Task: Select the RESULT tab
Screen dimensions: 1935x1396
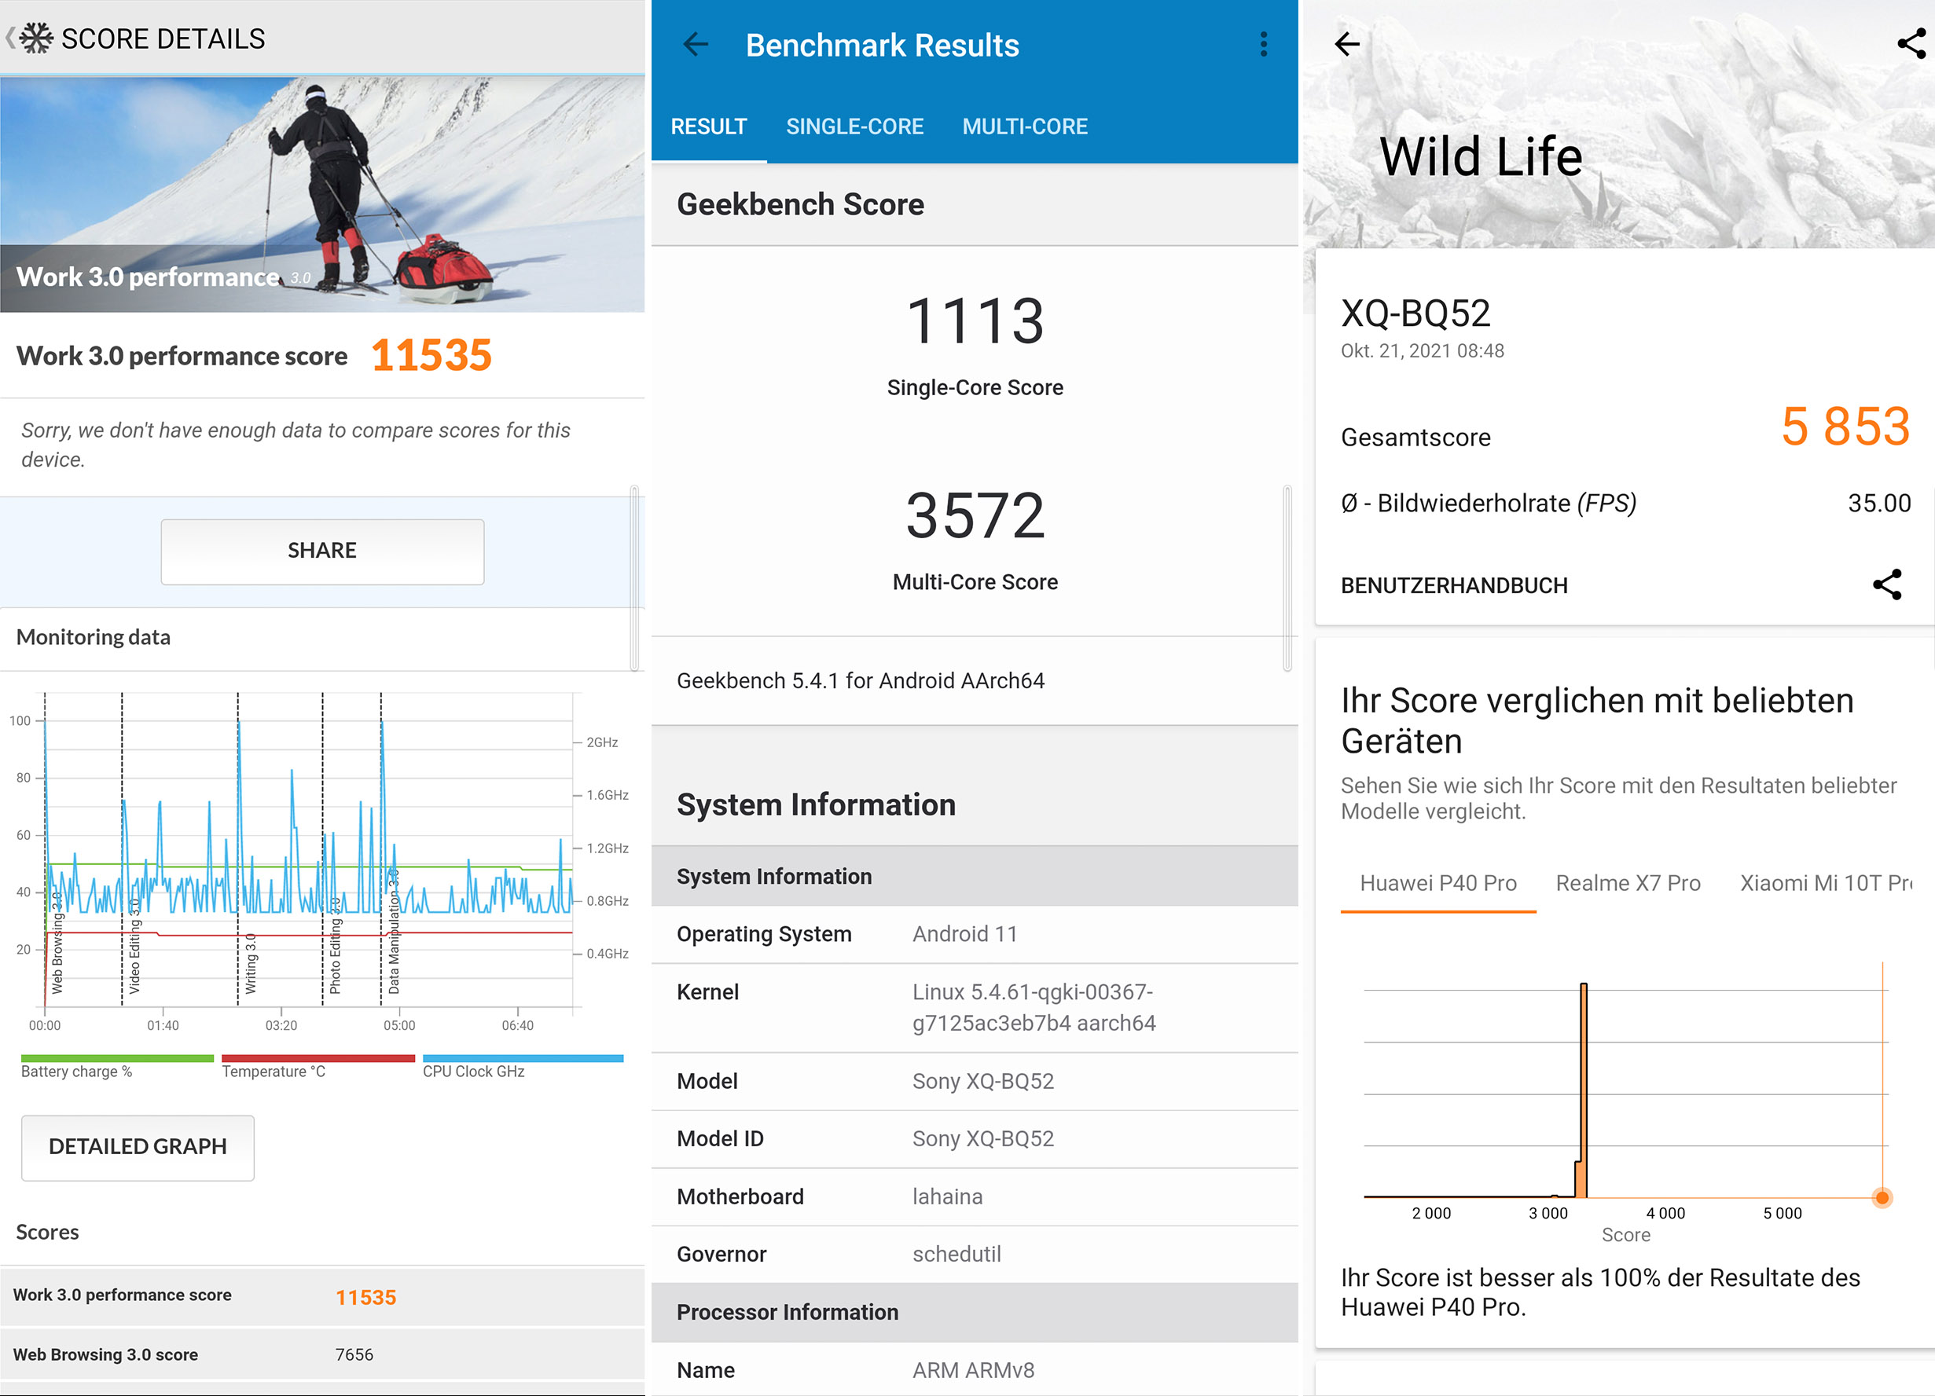Action: coord(708,127)
